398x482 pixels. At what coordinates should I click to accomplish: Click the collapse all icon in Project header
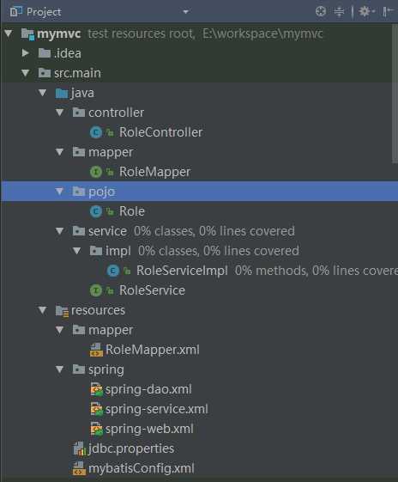[x=339, y=12]
